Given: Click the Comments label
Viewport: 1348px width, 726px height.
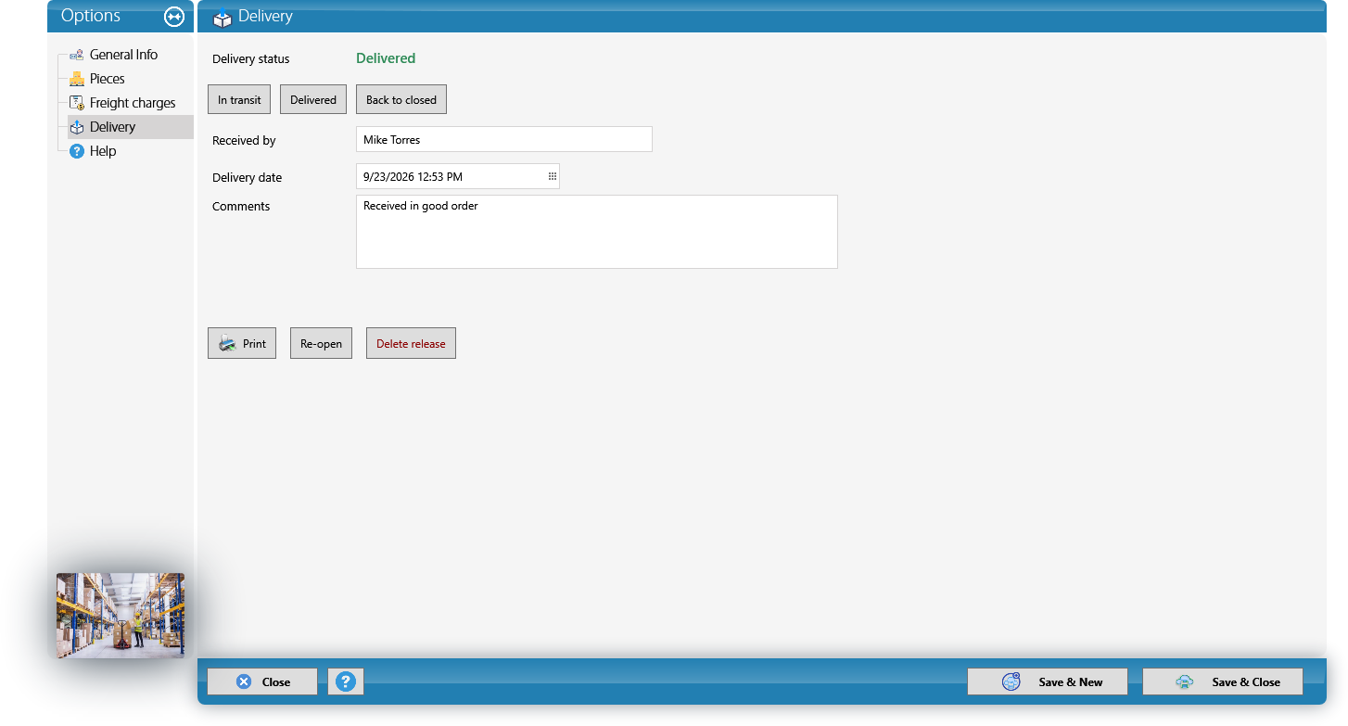Looking at the screenshot, I should [241, 206].
